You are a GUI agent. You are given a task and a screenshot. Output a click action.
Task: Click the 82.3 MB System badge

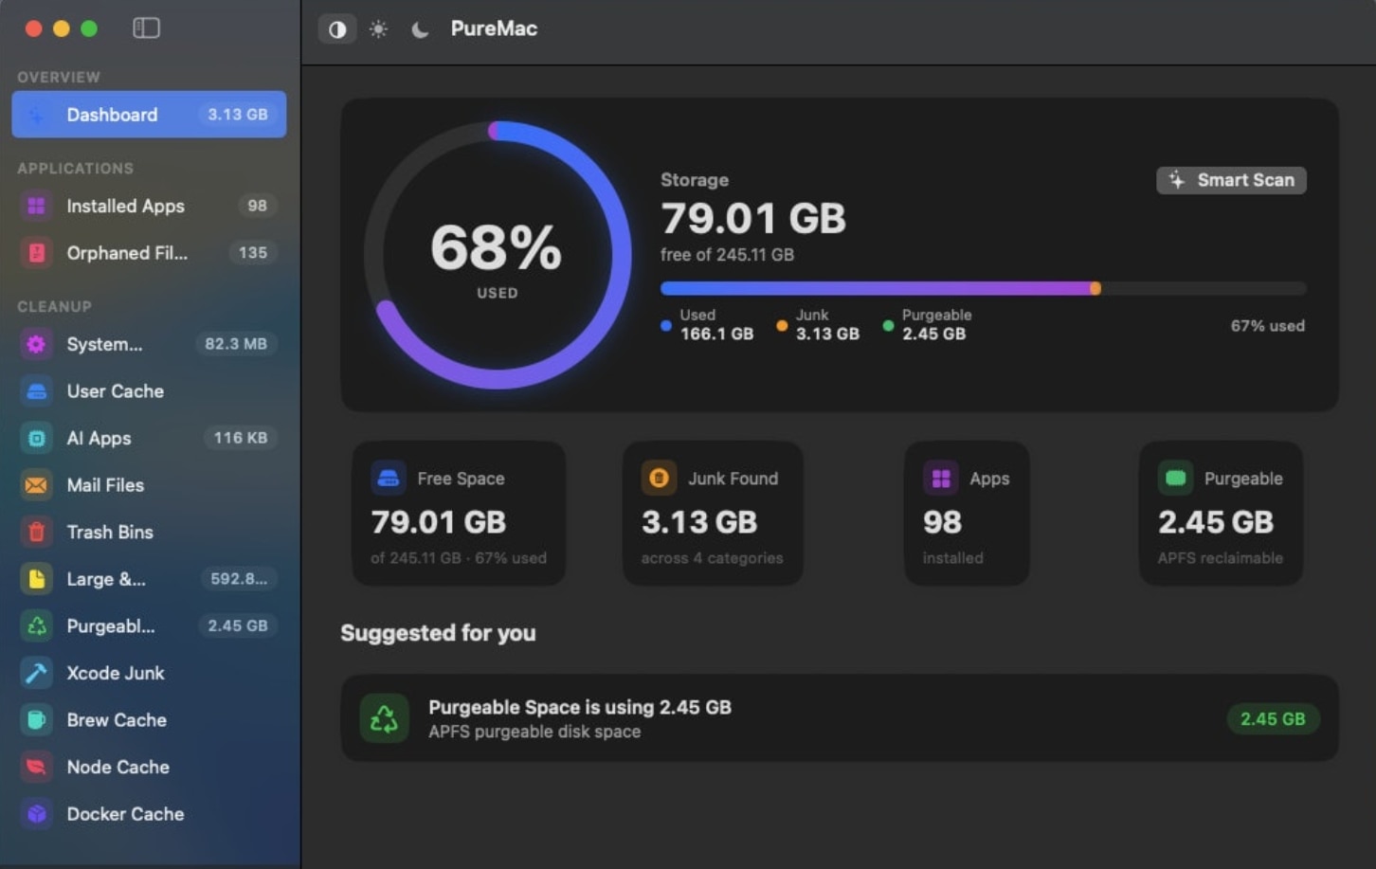(236, 344)
